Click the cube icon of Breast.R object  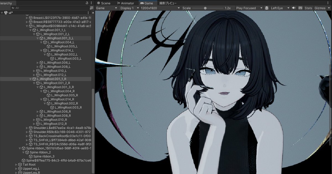pos(31,22)
